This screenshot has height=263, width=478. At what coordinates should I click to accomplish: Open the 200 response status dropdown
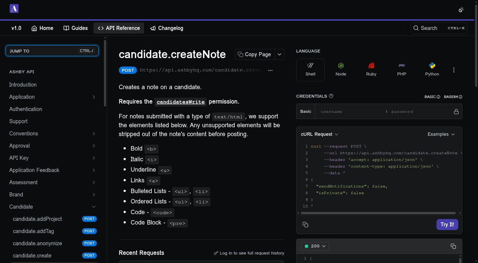[315, 246]
